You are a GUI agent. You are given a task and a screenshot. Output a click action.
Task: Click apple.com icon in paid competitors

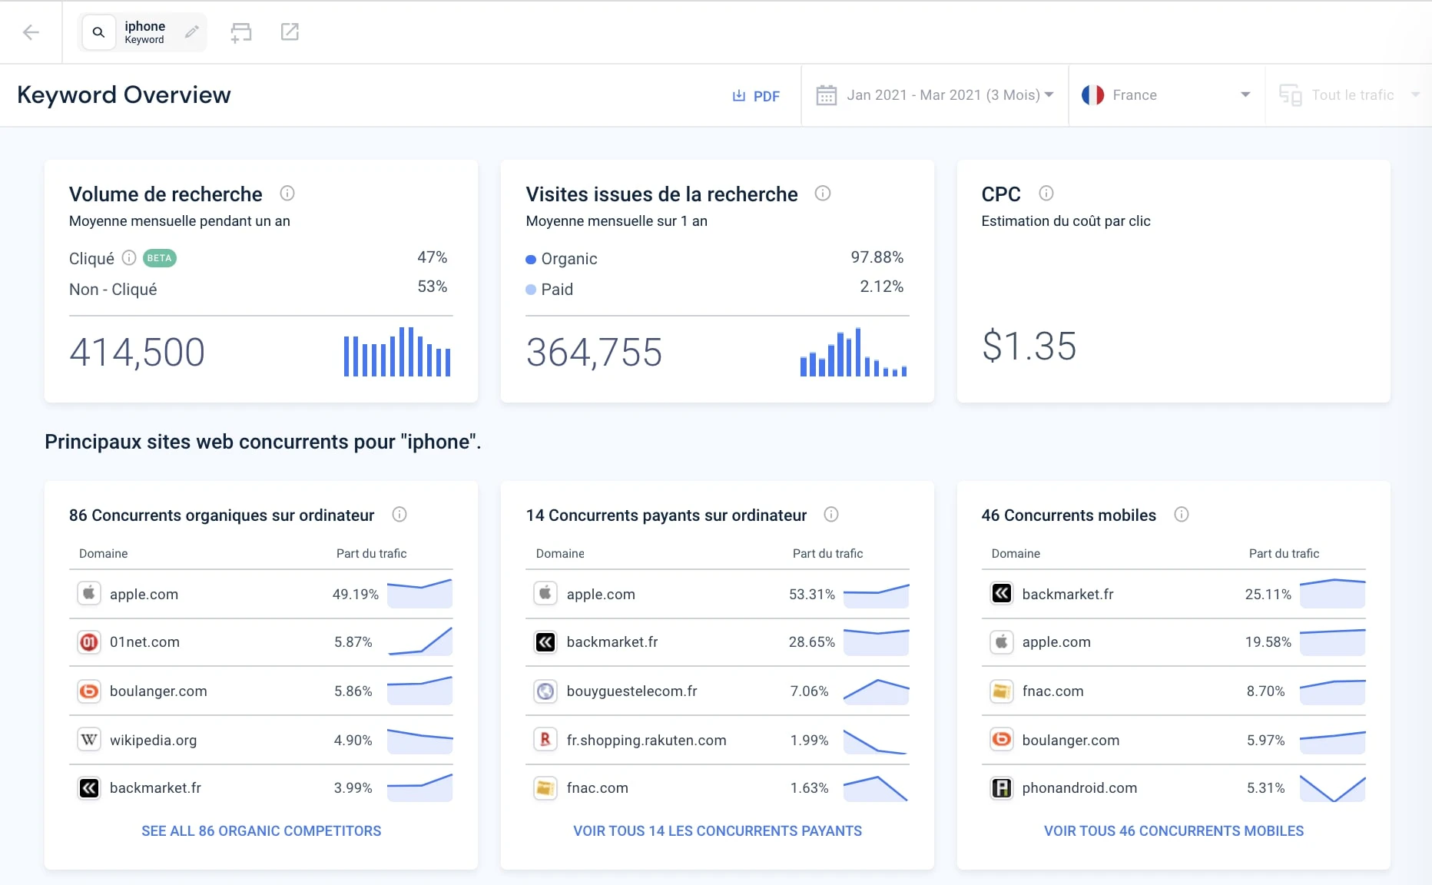coord(545,594)
